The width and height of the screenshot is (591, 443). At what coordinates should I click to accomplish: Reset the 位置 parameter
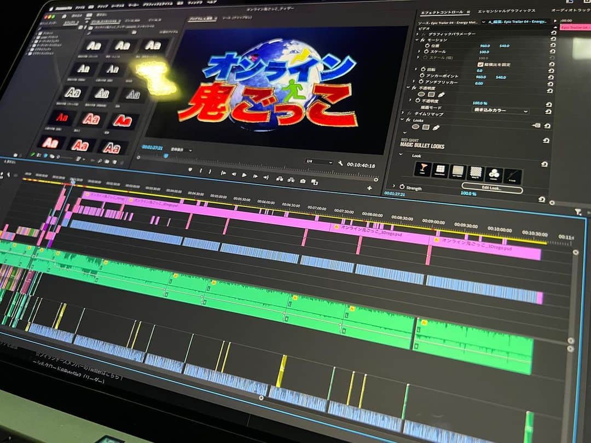[553, 45]
